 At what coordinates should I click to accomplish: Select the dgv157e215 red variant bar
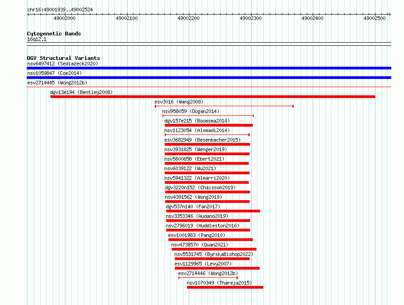click(209, 125)
